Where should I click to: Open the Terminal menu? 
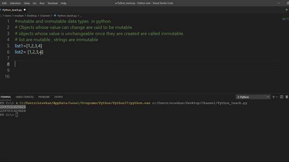point(52,3)
